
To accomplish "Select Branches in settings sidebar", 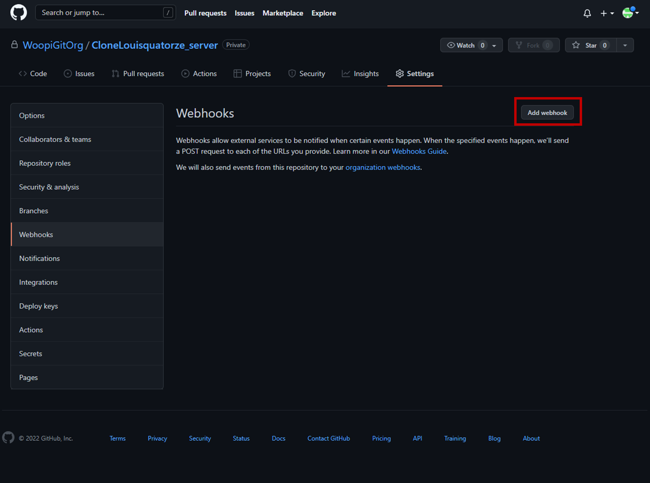I will [87, 211].
